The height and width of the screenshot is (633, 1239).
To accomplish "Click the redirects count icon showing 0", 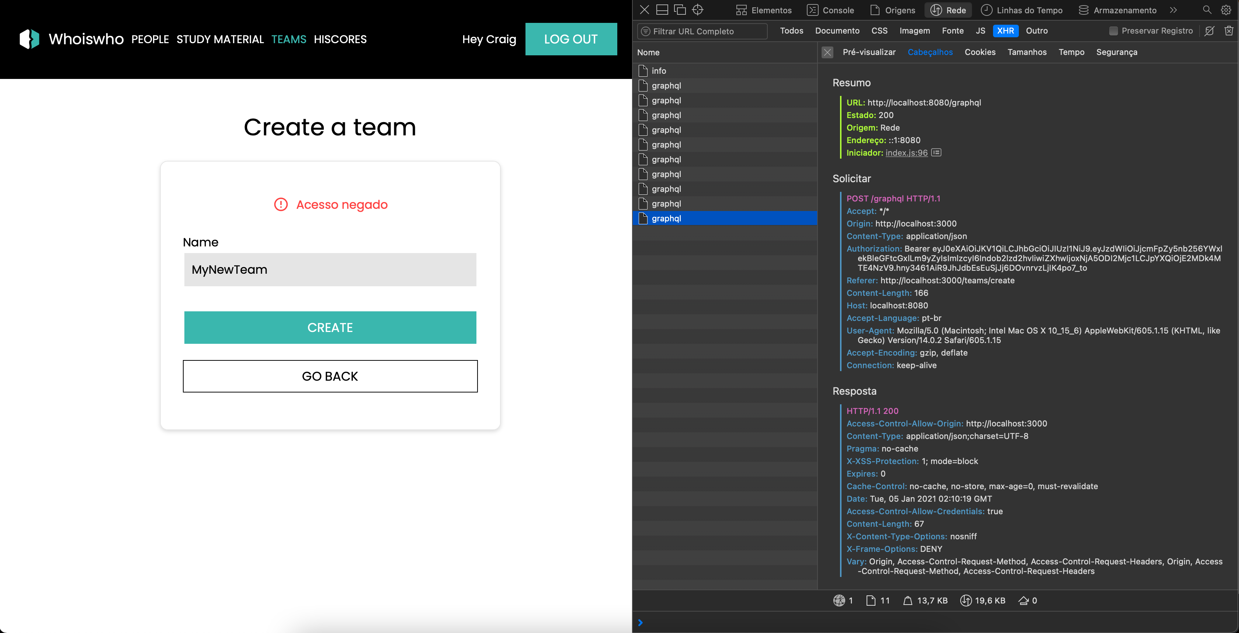I will point(1024,600).
